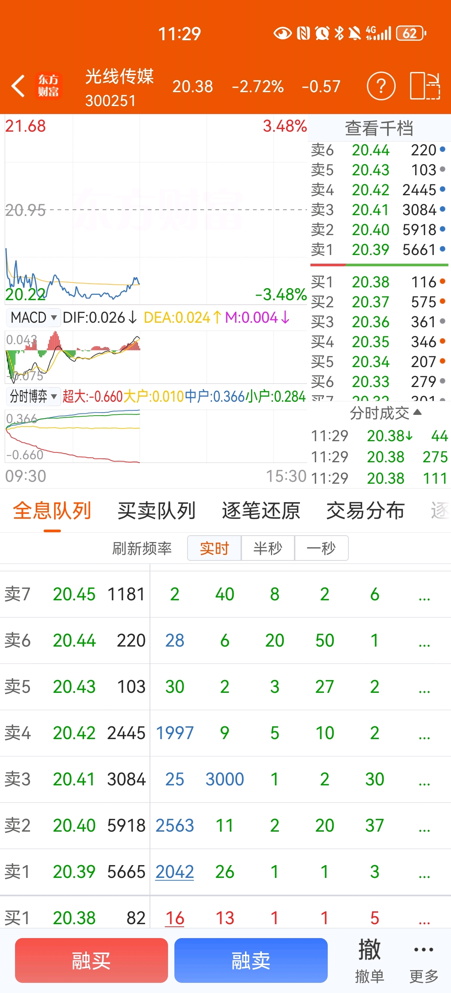
Task: Switch to the 全息队列 tab
Action: point(52,511)
